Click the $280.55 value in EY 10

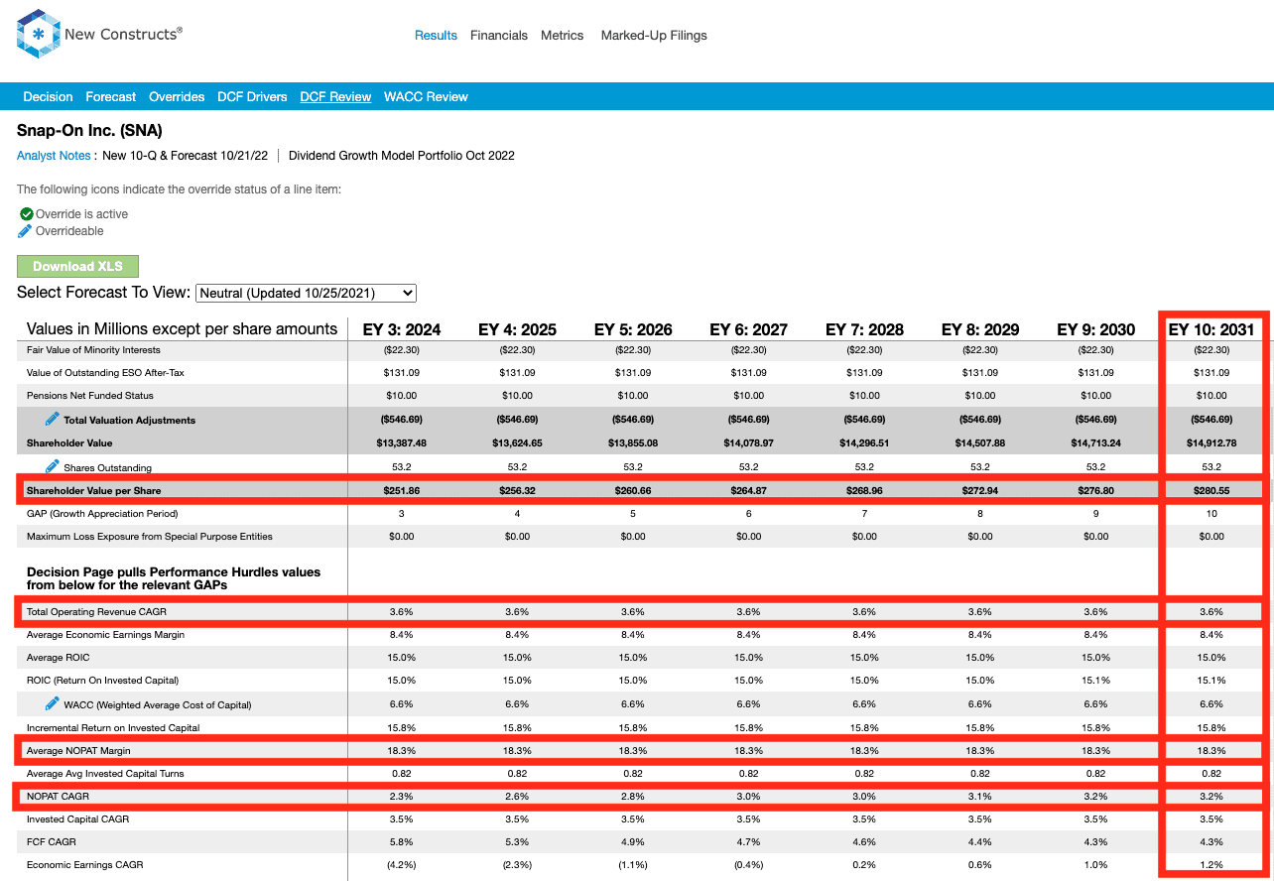pyautogui.click(x=1211, y=490)
